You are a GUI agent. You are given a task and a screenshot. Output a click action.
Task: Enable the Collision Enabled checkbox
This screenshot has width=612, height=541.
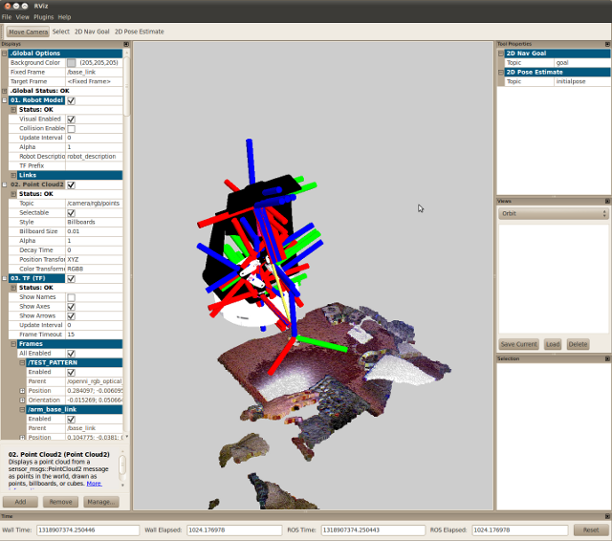click(71, 128)
